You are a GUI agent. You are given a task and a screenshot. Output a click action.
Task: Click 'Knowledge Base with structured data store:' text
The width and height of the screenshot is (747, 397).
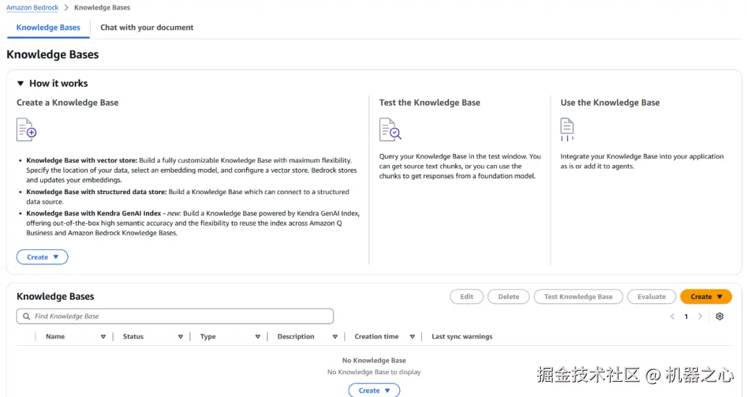[96, 192]
